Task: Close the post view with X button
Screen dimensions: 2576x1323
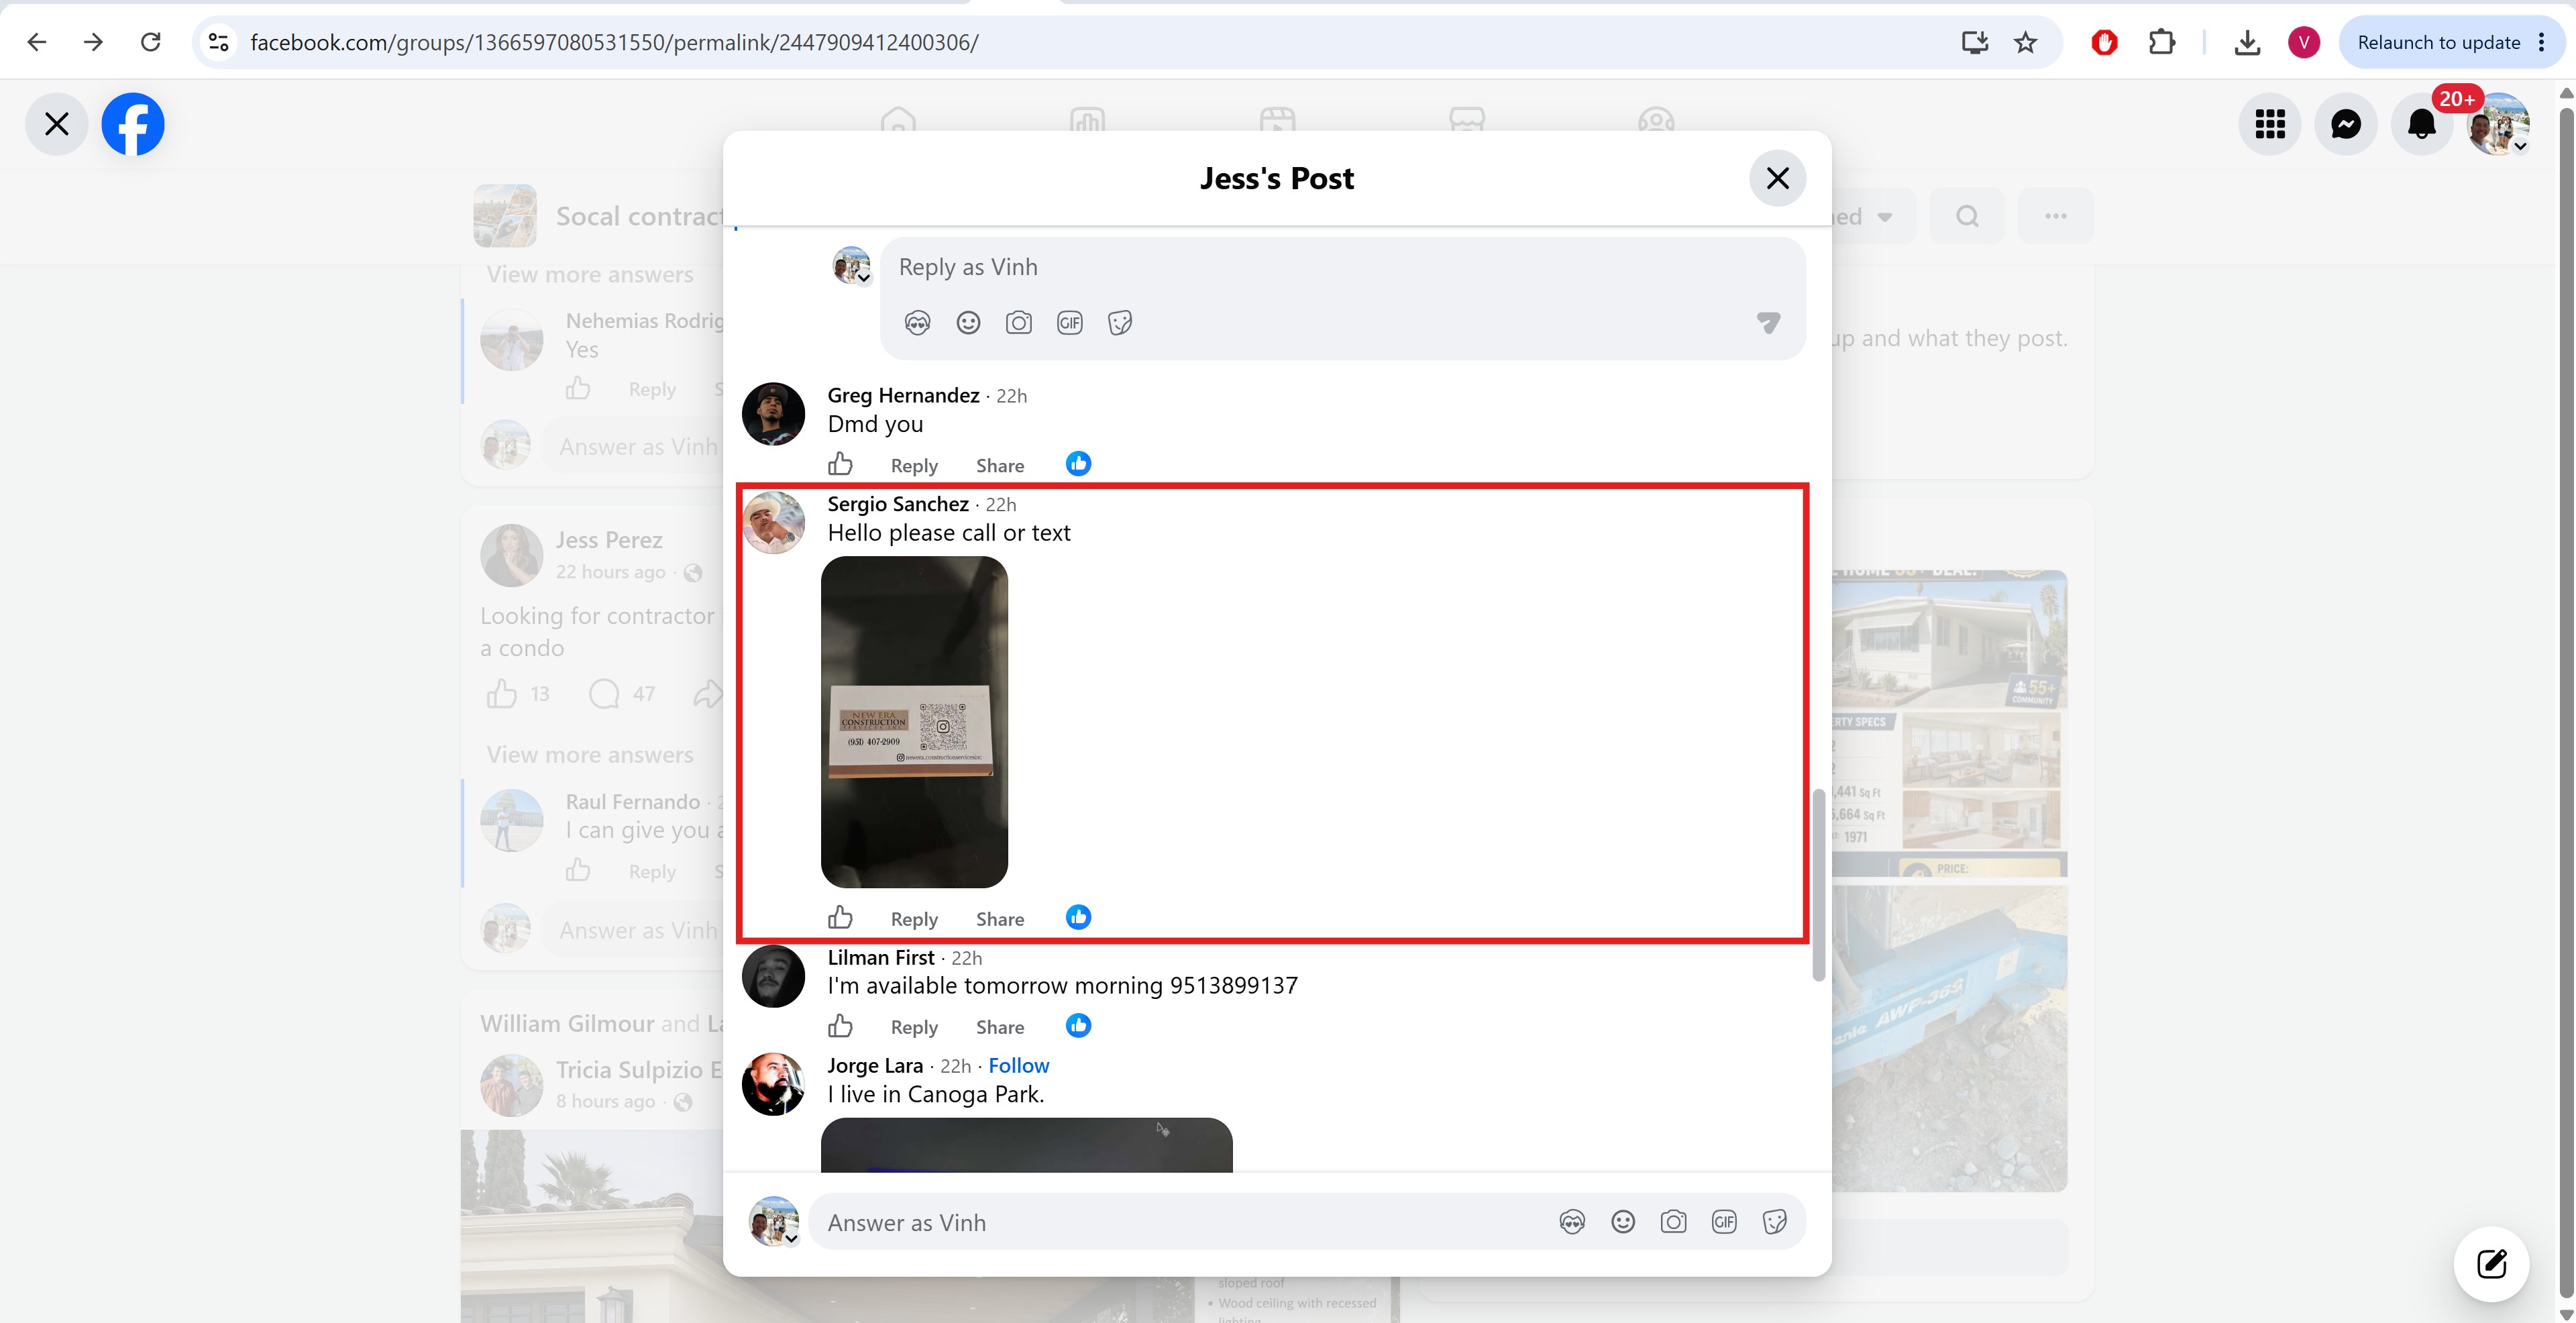Action: click(57, 124)
